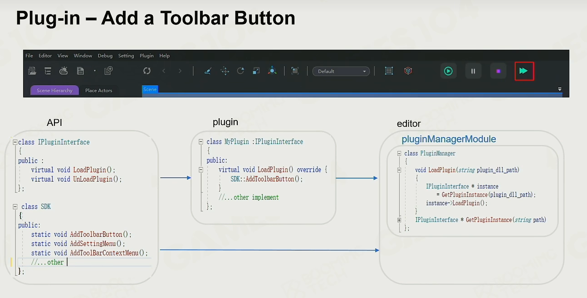Click the stacked-list icon next to the files icon
Screen dimensions: 587x298
(48, 71)
